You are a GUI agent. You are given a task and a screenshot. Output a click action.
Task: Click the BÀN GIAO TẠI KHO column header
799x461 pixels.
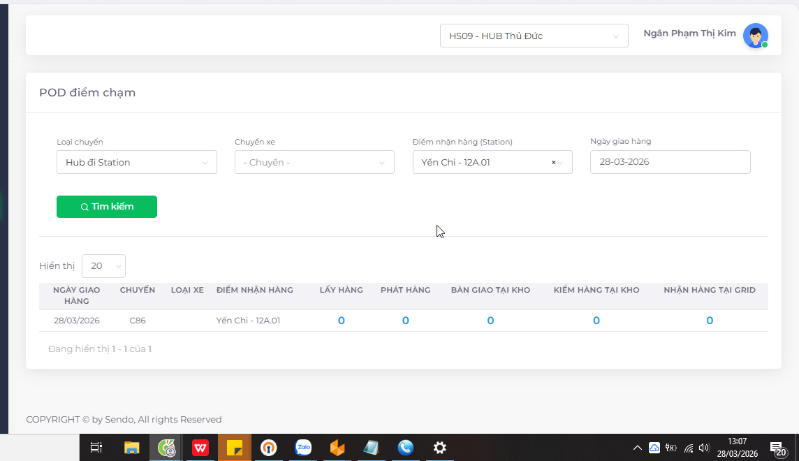490,290
